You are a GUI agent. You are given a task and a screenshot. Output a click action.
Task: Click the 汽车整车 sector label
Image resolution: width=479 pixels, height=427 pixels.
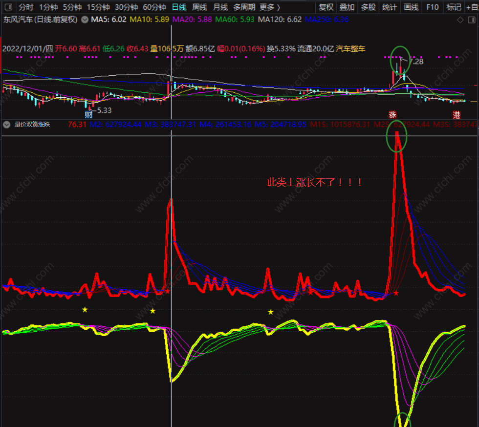pyautogui.click(x=351, y=49)
